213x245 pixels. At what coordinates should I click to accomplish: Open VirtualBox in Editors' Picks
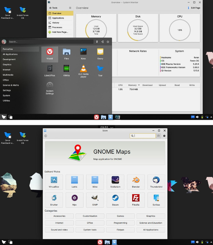click(54, 182)
